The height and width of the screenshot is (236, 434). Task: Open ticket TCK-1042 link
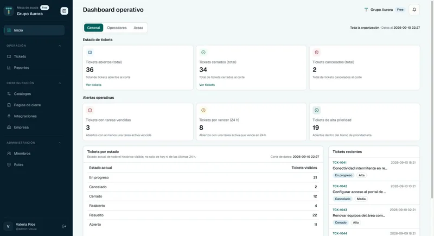tap(340, 186)
